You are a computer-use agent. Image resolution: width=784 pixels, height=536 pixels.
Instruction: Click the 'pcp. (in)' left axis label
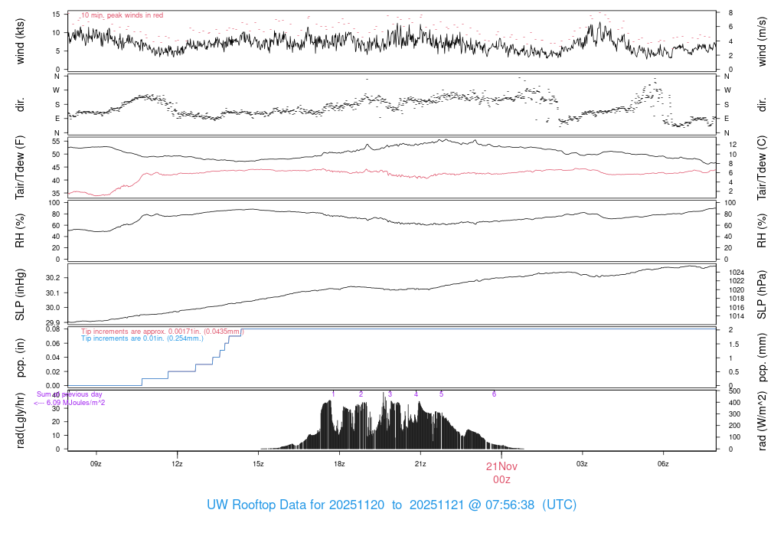[x=21, y=358]
